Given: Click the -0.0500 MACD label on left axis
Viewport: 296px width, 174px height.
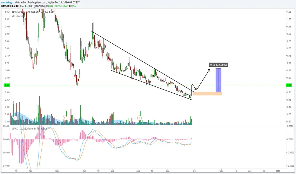Looking at the screenshot, I should click(x=5, y=152).
